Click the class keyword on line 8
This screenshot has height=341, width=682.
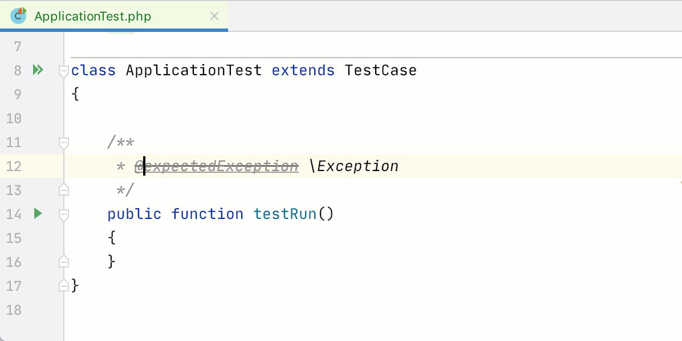click(94, 70)
